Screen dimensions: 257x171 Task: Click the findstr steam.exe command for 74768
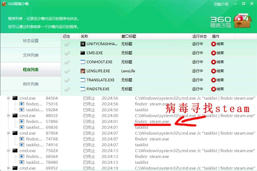pyautogui.click(x=152, y=139)
